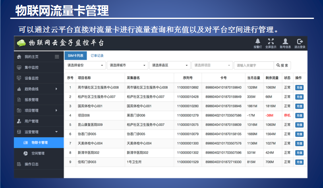Click the keyword search input field

(253, 65)
